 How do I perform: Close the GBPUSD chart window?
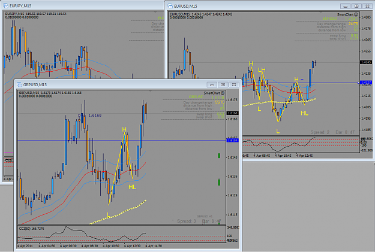pyautogui.click(x=234, y=85)
